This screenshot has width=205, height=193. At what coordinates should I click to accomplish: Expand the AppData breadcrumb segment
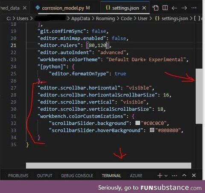coord(80,18)
